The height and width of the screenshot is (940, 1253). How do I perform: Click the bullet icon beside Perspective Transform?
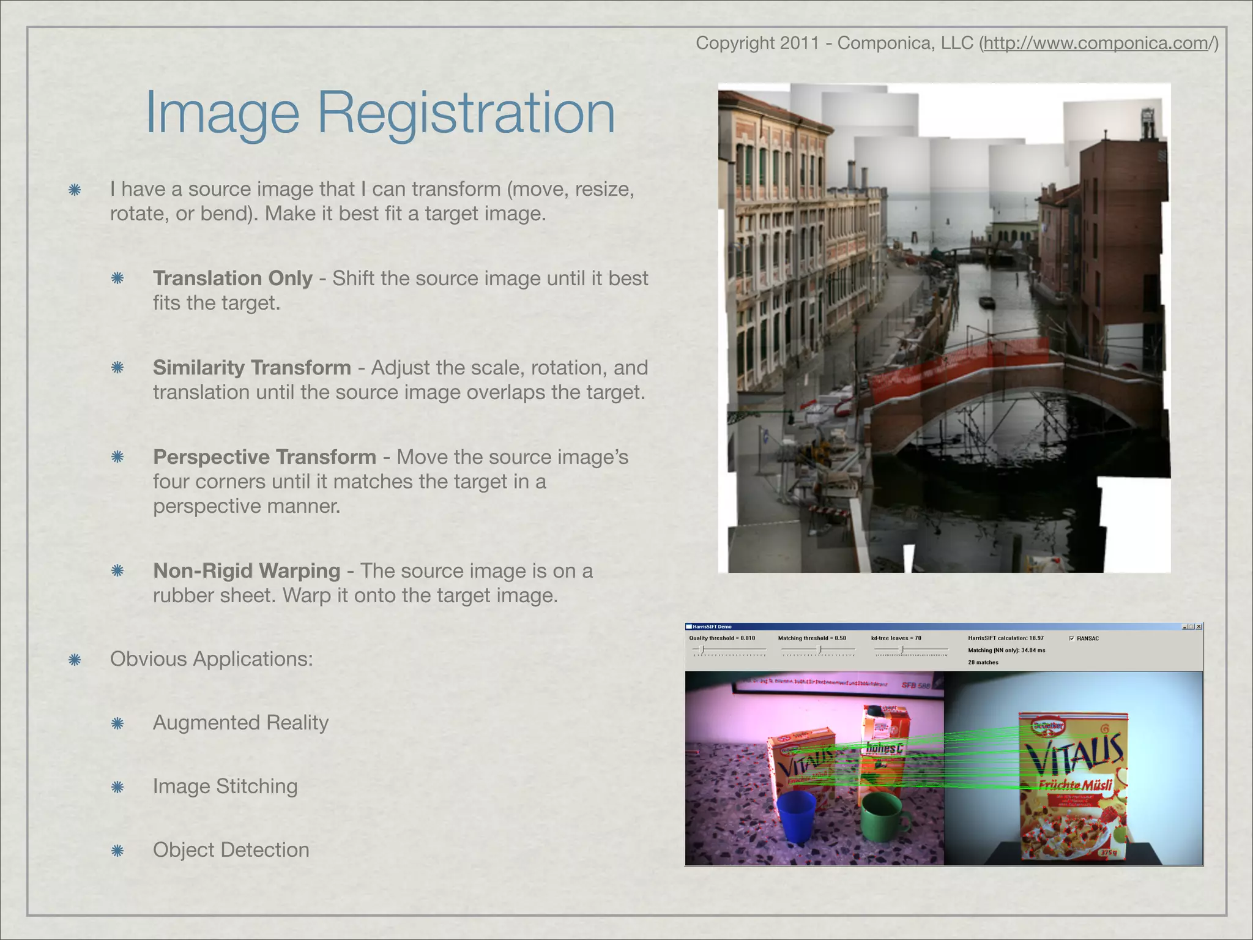pyautogui.click(x=117, y=457)
